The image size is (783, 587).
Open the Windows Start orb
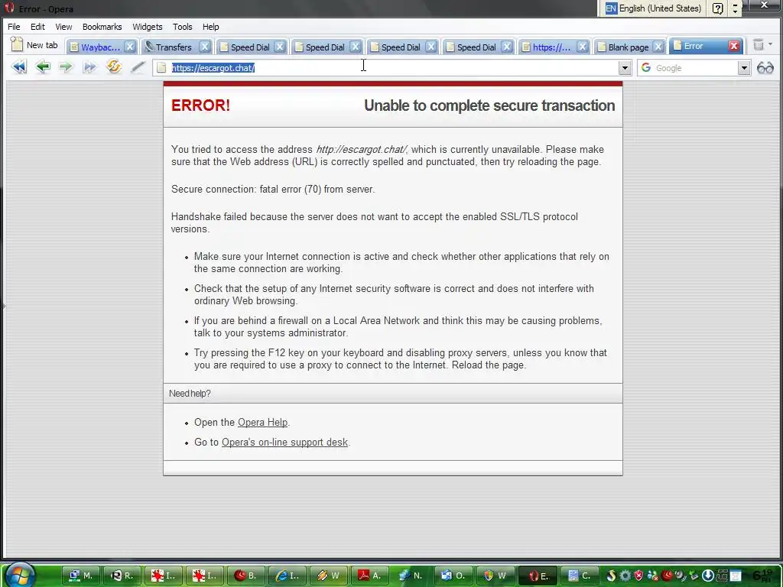[20, 574]
